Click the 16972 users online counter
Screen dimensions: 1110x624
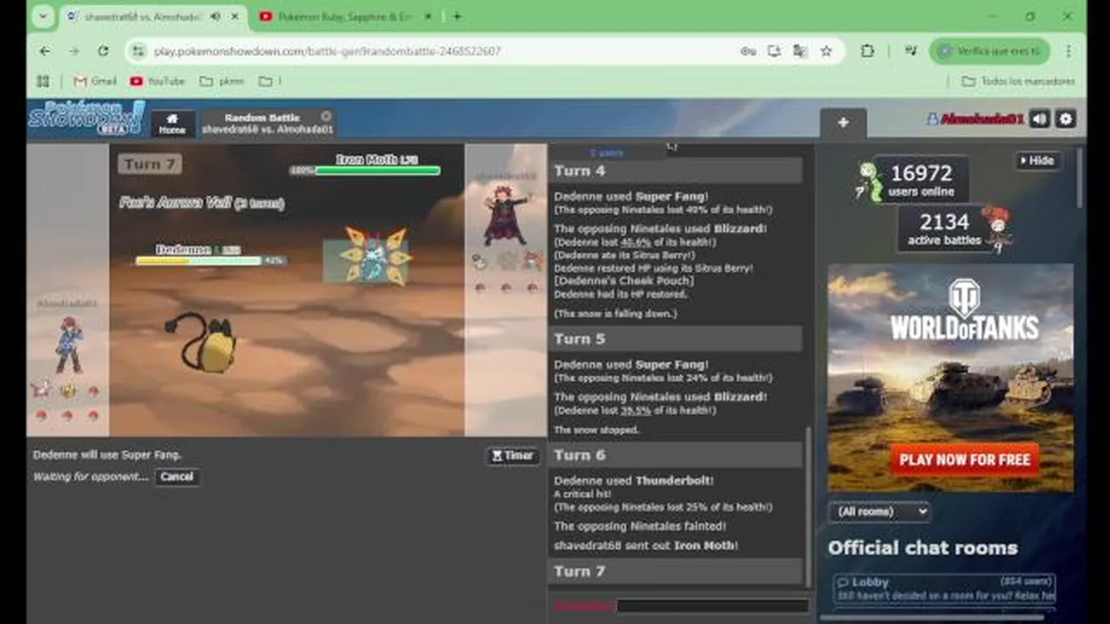[921, 180]
